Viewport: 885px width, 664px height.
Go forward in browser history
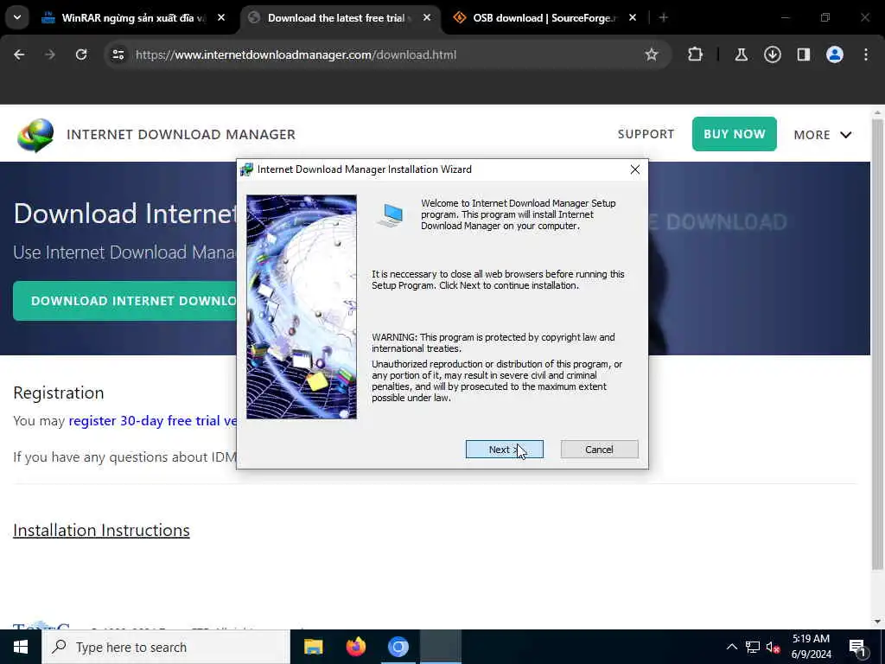50,54
